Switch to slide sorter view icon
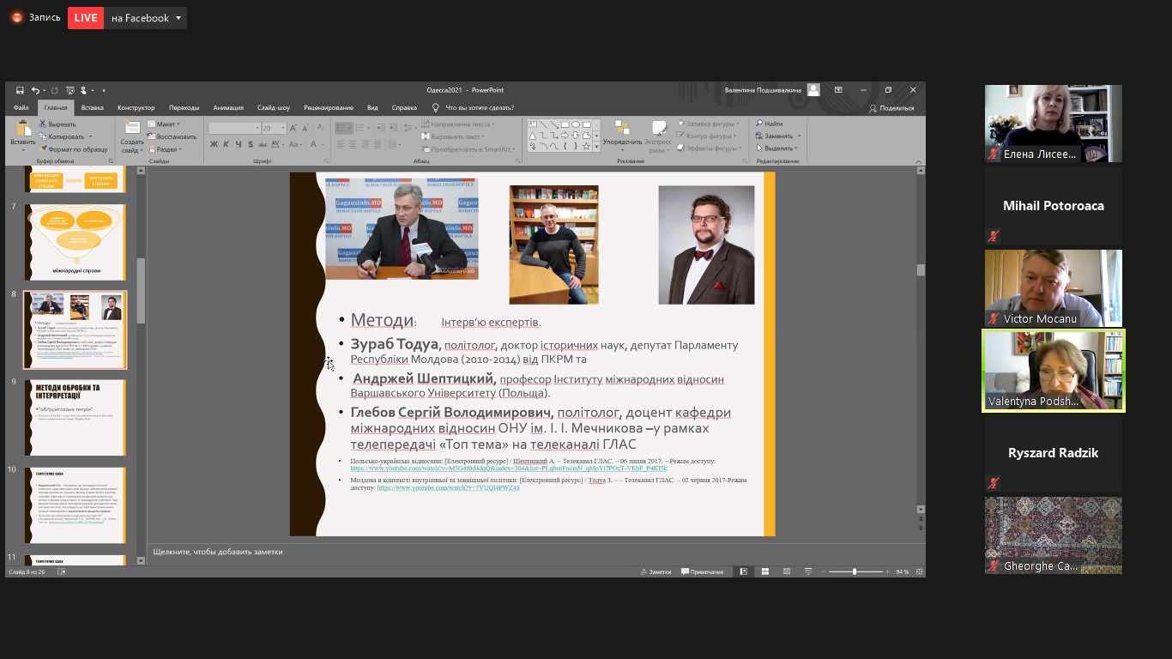This screenshot has width=1172, height=659. pos(764,571)
